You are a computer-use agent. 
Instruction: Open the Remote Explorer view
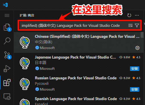click(x=7, y=97)
